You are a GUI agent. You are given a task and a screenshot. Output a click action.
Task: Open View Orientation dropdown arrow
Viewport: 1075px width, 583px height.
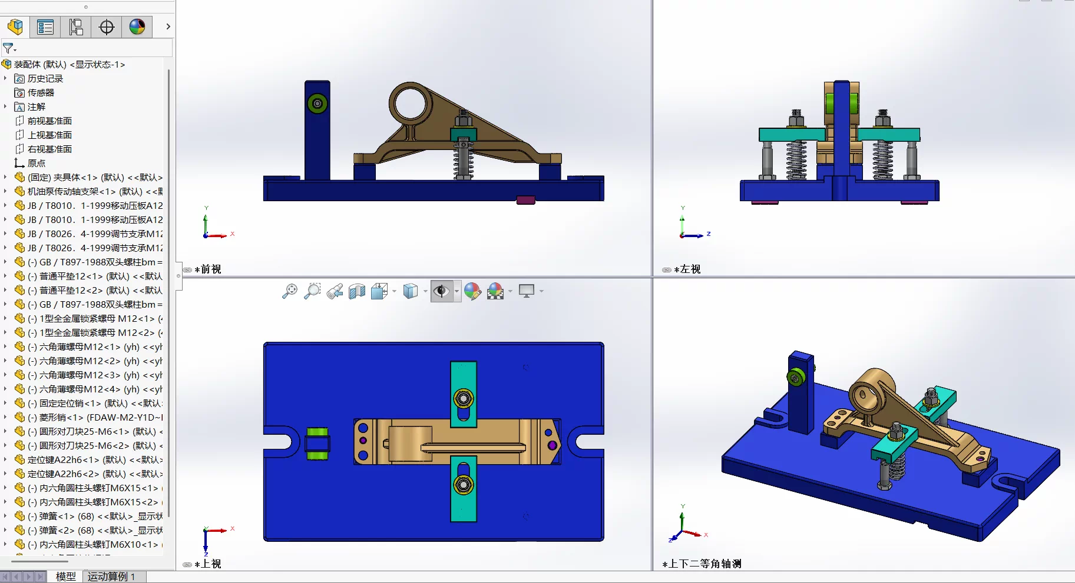click(394, 291)
